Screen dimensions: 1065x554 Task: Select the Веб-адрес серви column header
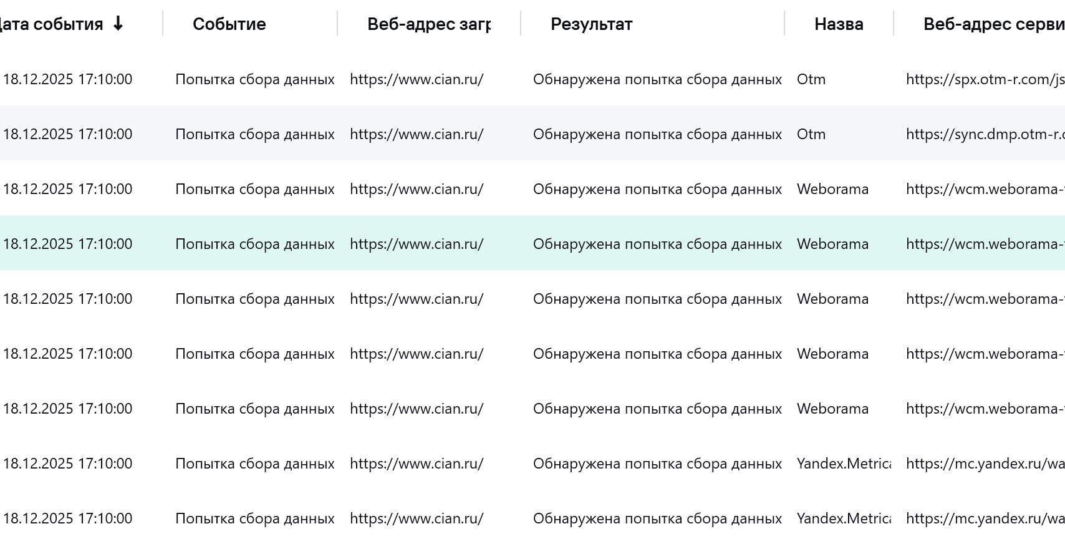click(993, 24)
